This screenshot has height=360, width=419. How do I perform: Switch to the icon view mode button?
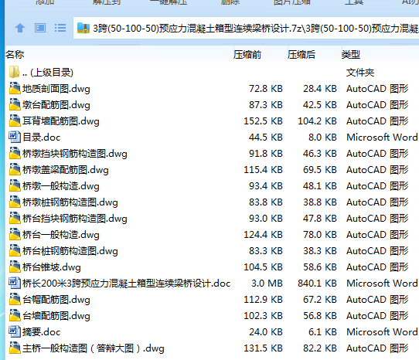click(x=40, y=28)
